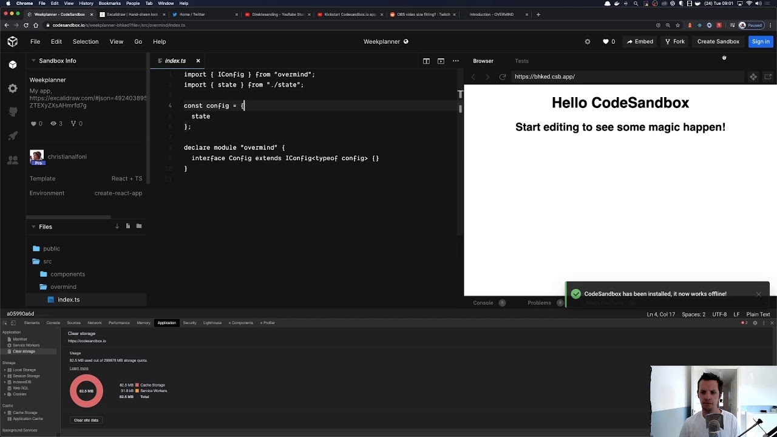Switch to the Home / Twitter Chrome tab
This screenshot has height=437, width=777.
click(x=192, y=14)
